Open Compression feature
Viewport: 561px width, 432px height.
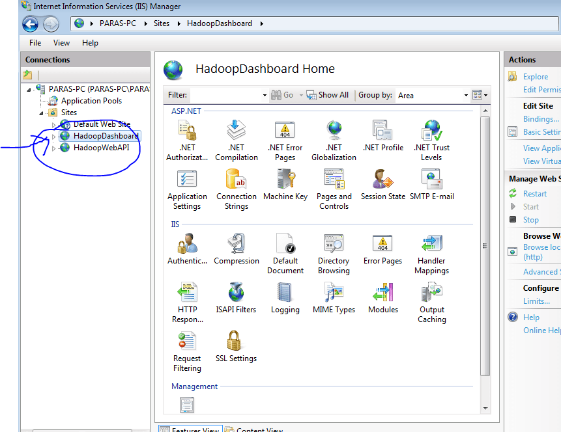click(236, 249)
